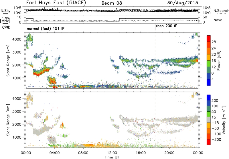The width and height of the screenshot is (229, 159).
Task: Click the red segment of Power colorbar
Action: pos(209,38)
